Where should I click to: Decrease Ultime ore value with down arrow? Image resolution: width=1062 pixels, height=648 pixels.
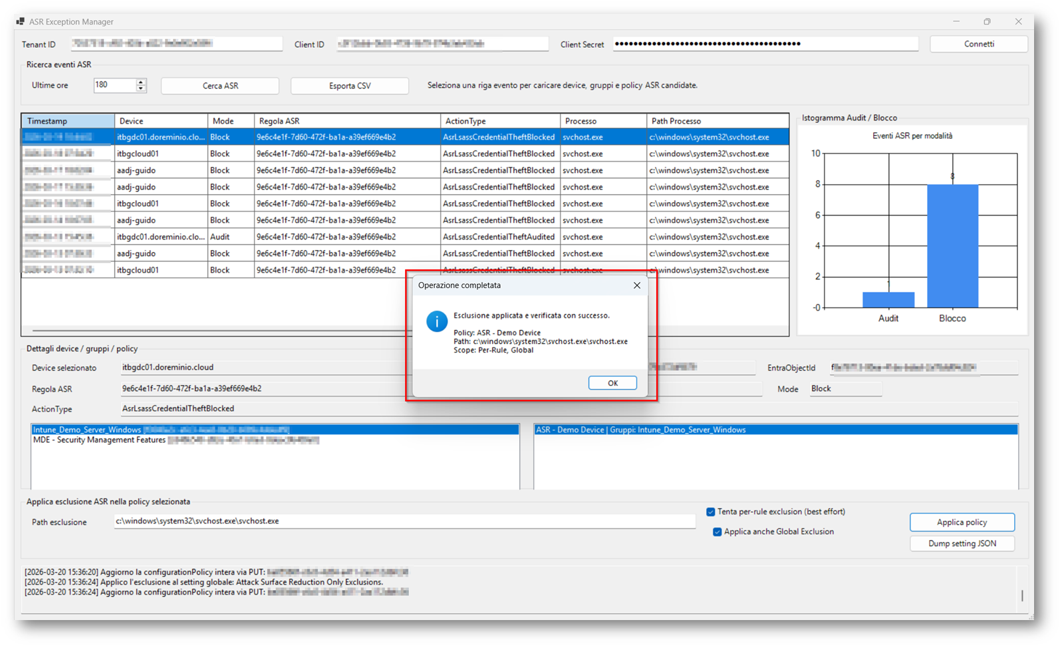(x=140, y=88)
